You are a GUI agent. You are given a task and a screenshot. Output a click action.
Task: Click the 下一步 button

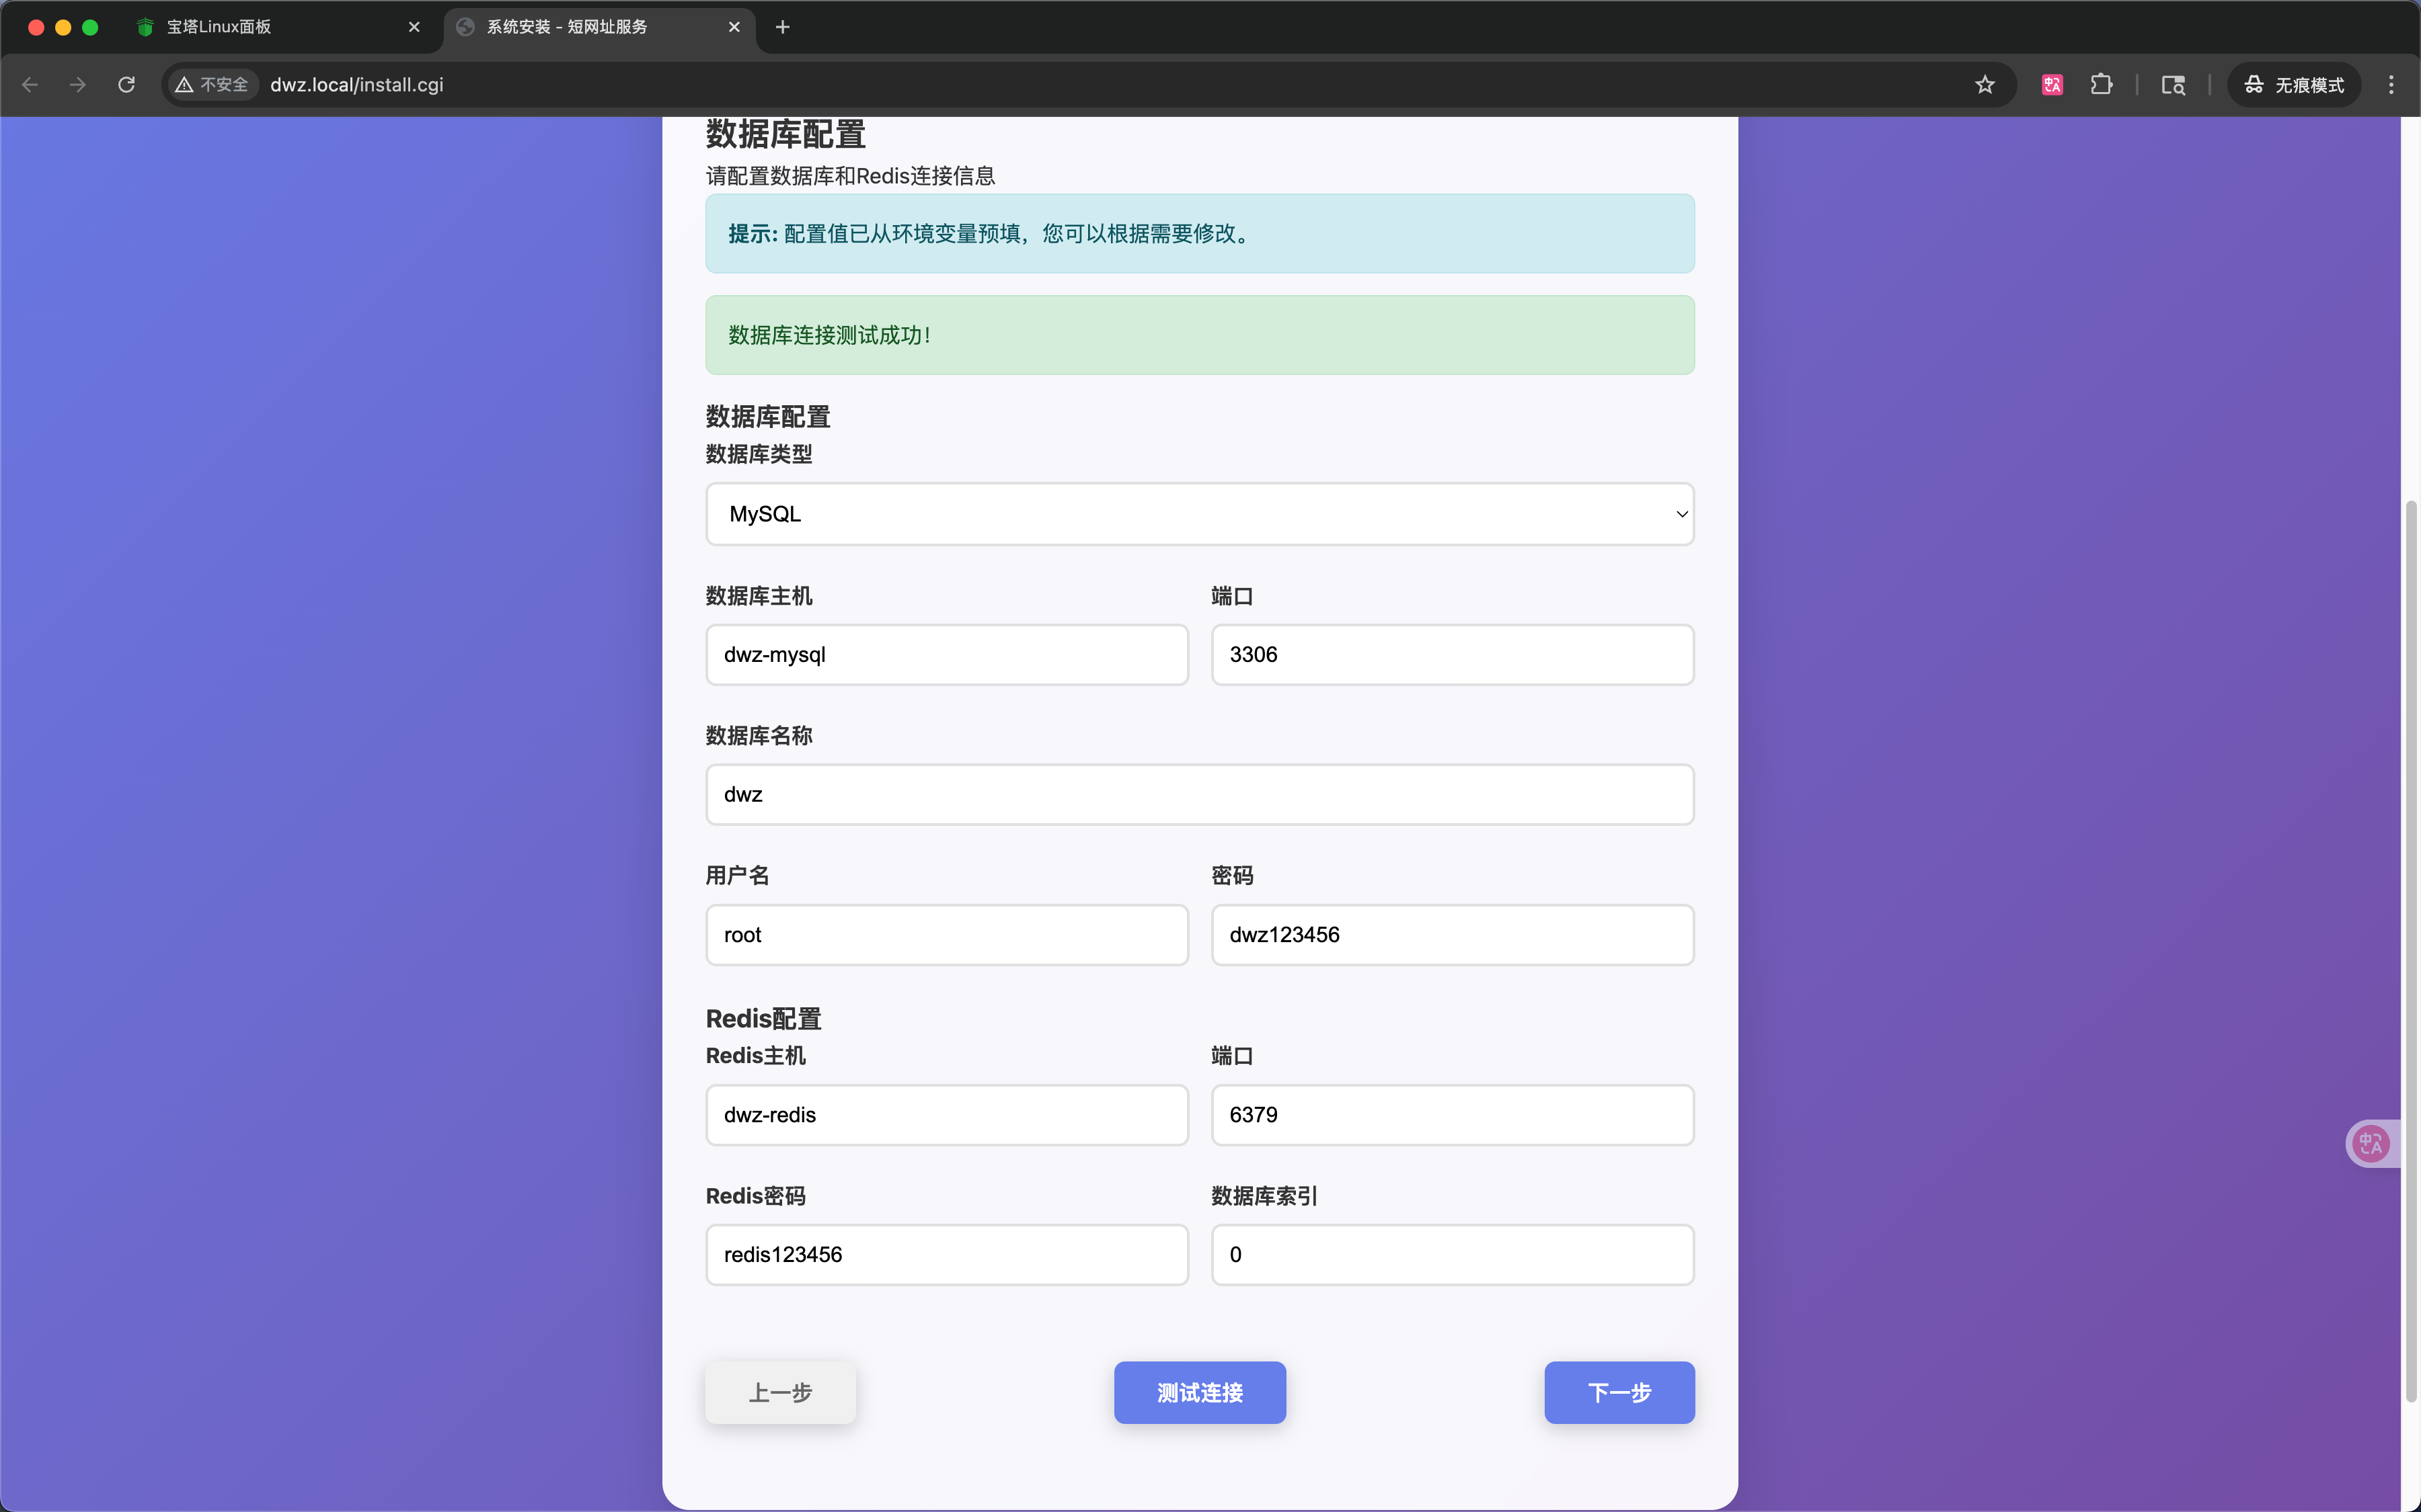tap(1619, 1392)
